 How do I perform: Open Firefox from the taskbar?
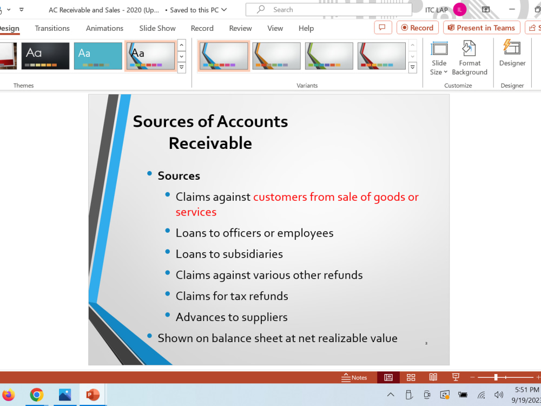point(8,395)
